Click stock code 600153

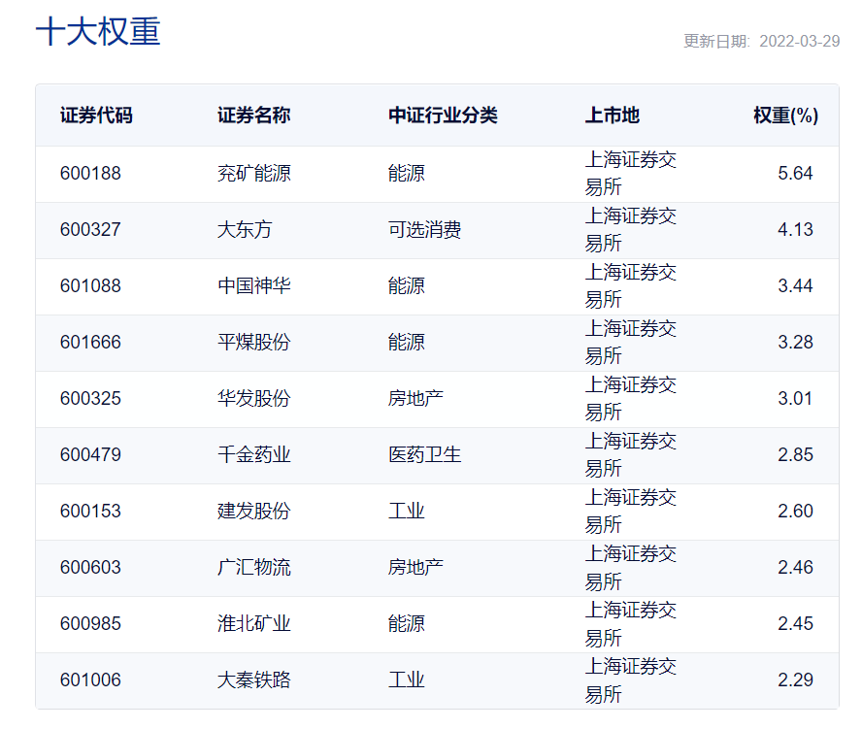tap(90, 512)
